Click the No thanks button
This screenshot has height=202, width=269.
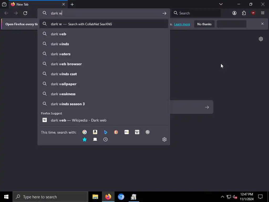(x=204, y=24)
